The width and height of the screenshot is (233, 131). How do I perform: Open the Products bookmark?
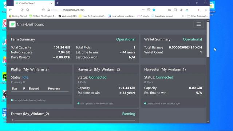coord(143,16)
